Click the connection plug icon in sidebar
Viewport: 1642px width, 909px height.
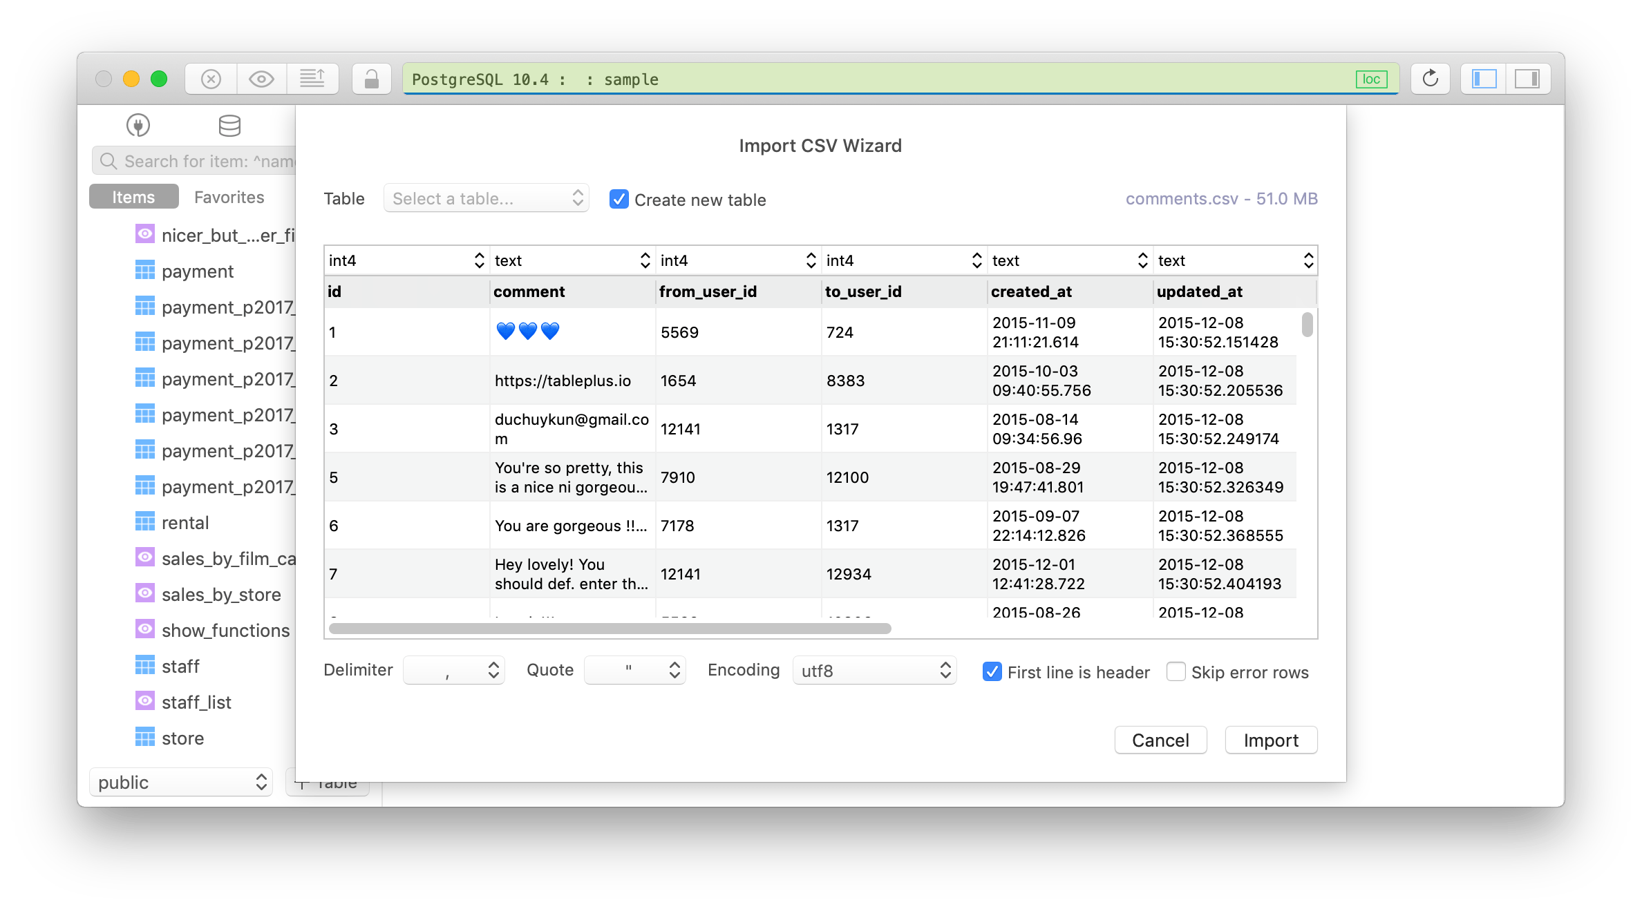click(138, 125)
